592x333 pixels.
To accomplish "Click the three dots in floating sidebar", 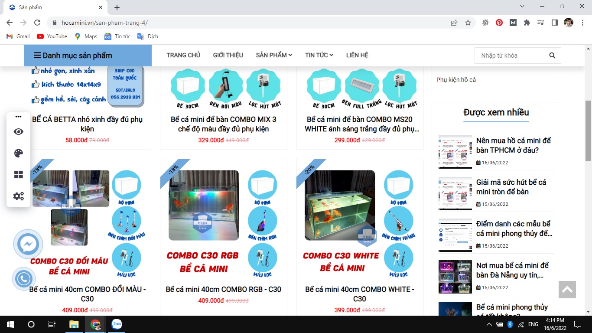I will [x=18, y=117].
